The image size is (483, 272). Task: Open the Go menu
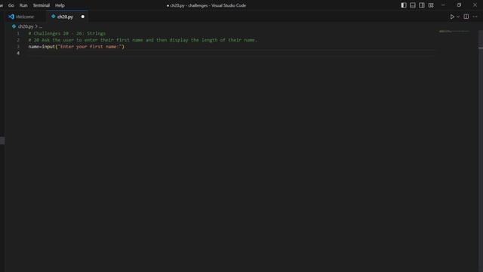coord(11,5)
